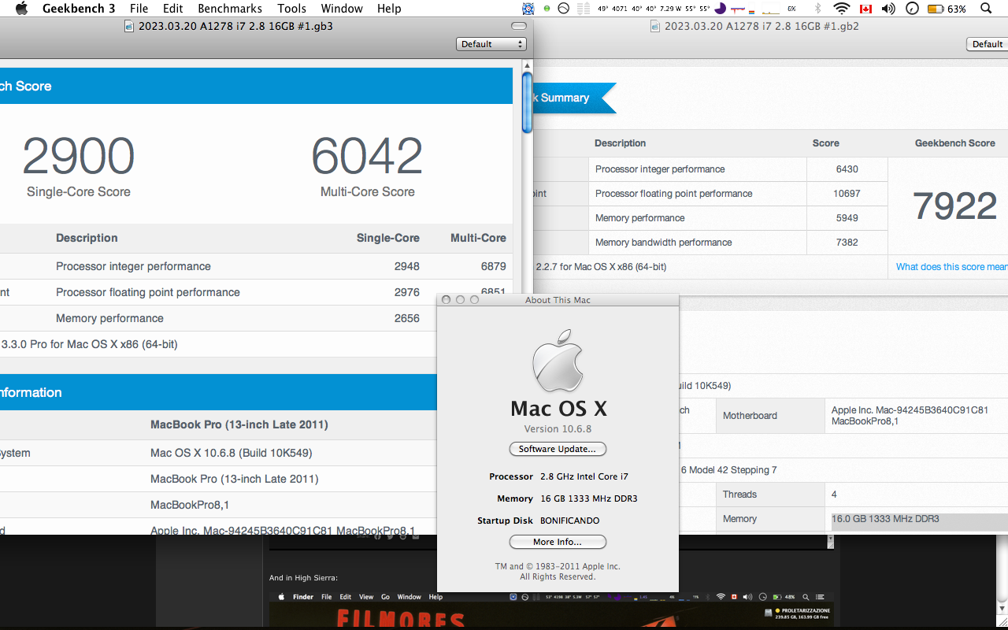Open the battery status showing 63%
Viewport: 1008px width, 630px height.
tap(947, 9)
